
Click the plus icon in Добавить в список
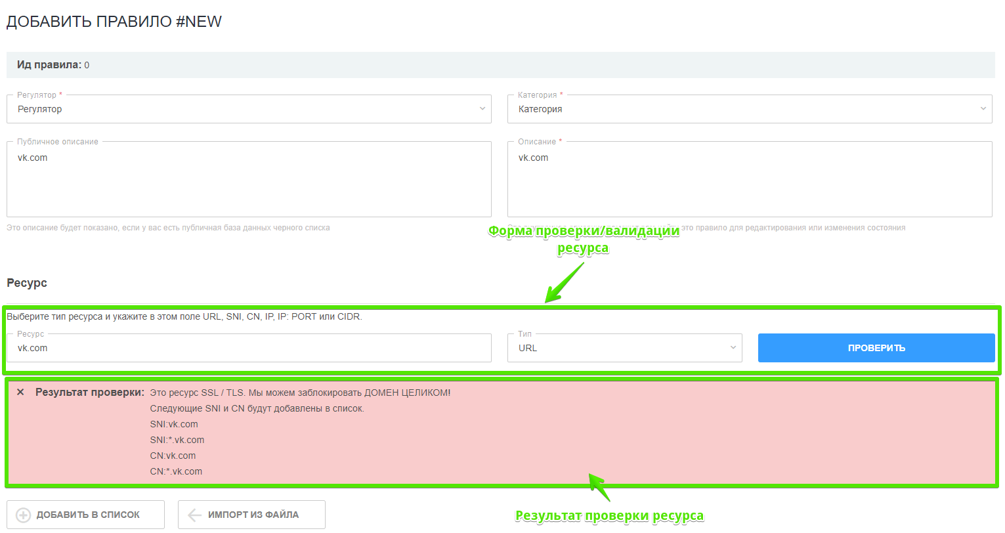click(x=24, y=515)
